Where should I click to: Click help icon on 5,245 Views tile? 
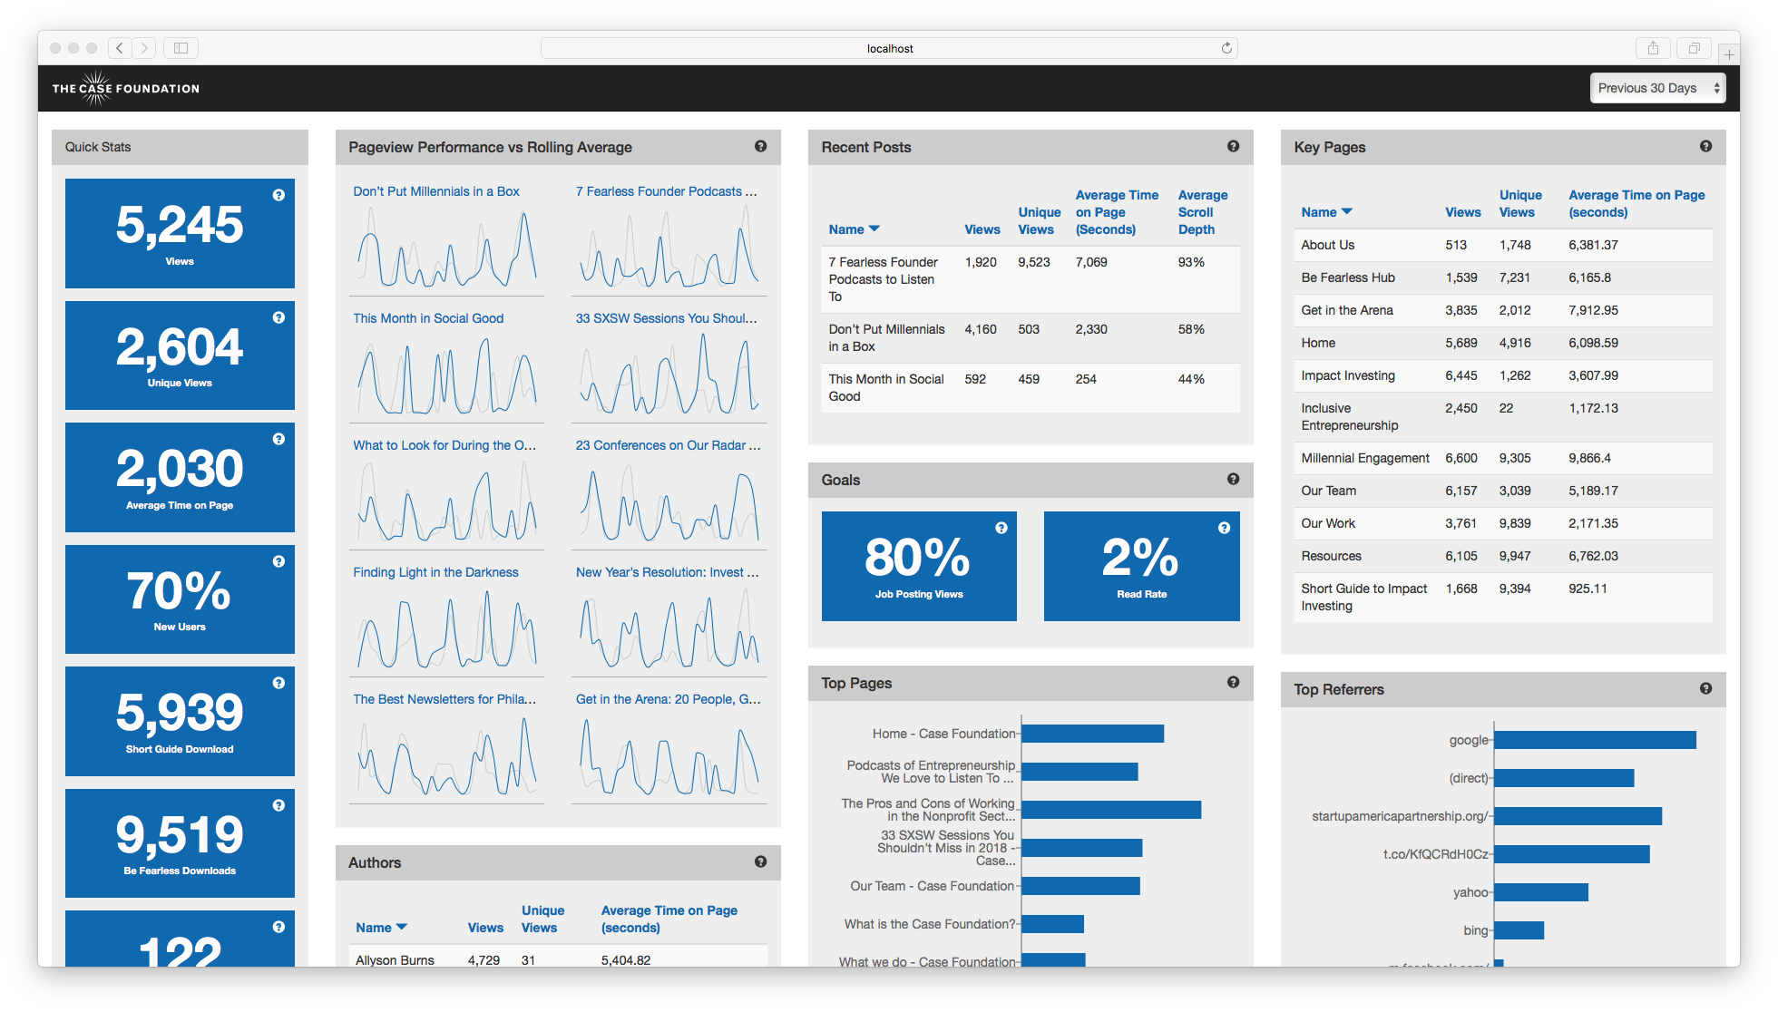point(278,195)
